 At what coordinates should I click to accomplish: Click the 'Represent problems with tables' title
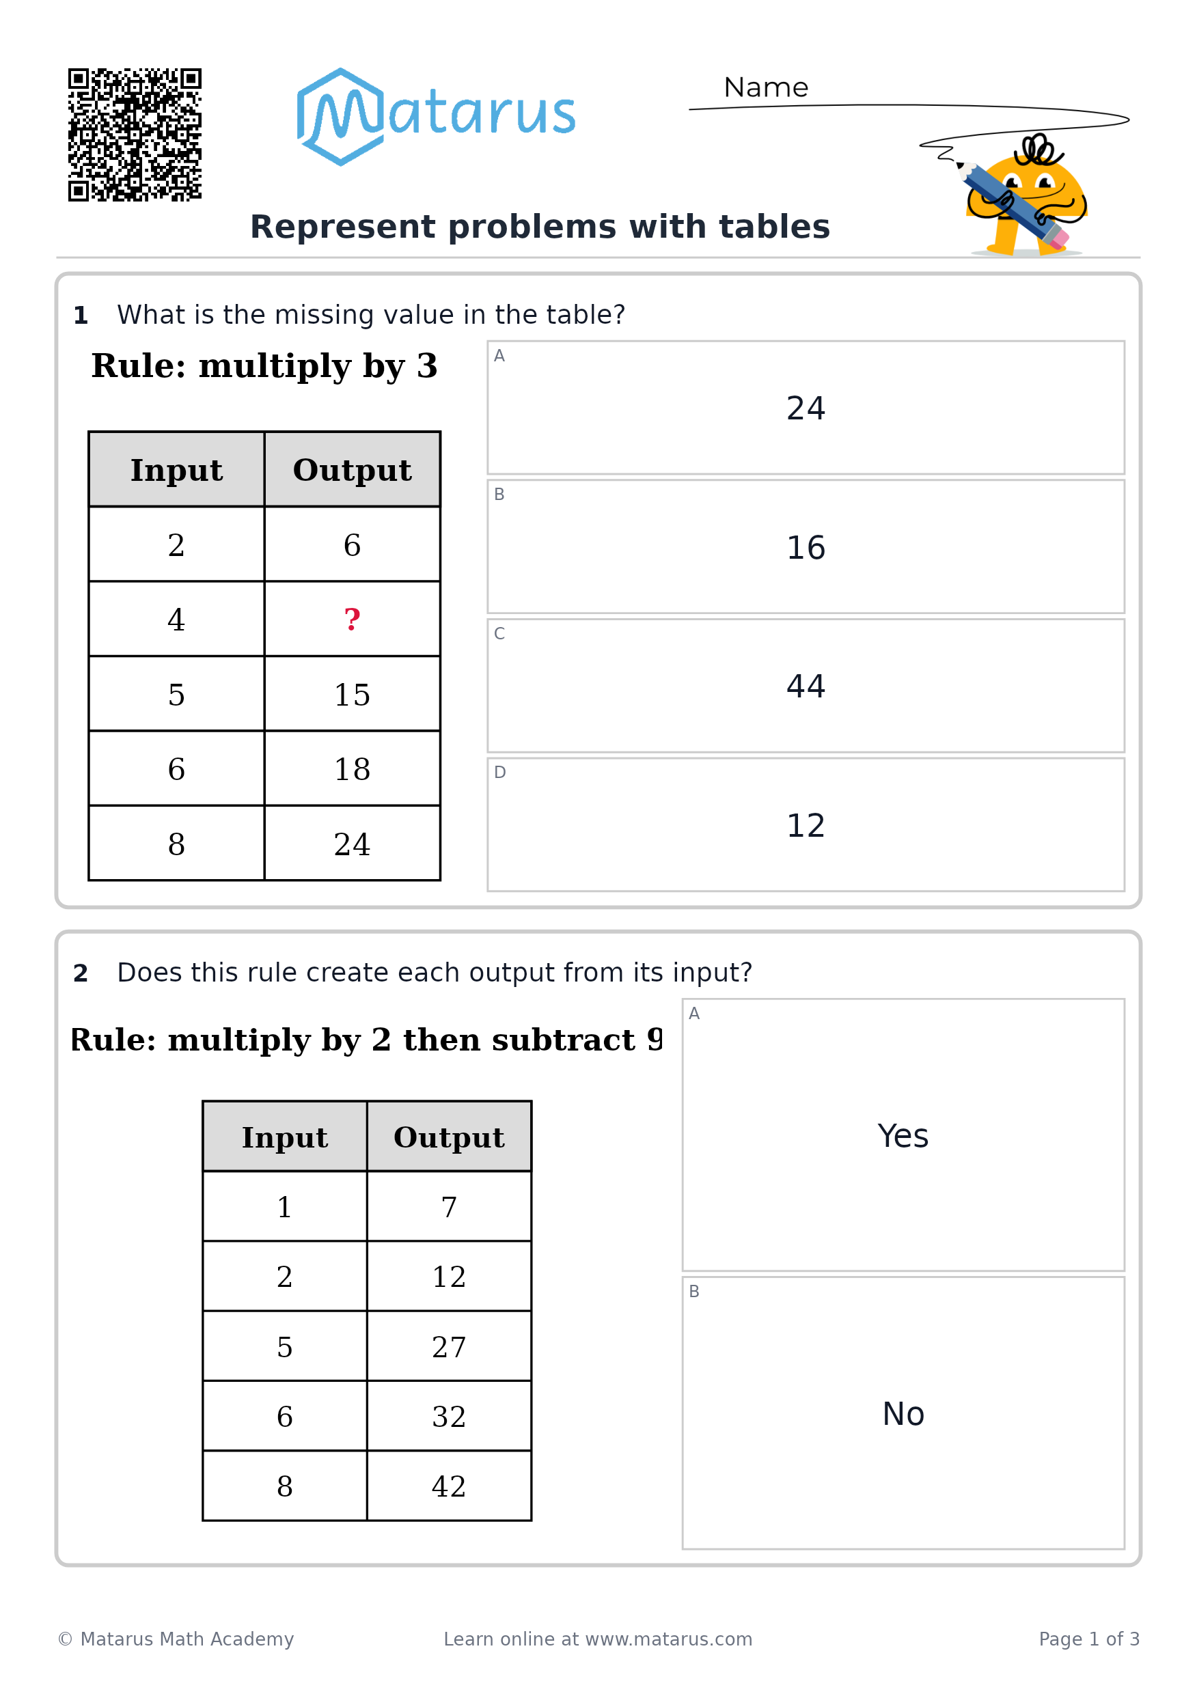pos(540,227)
